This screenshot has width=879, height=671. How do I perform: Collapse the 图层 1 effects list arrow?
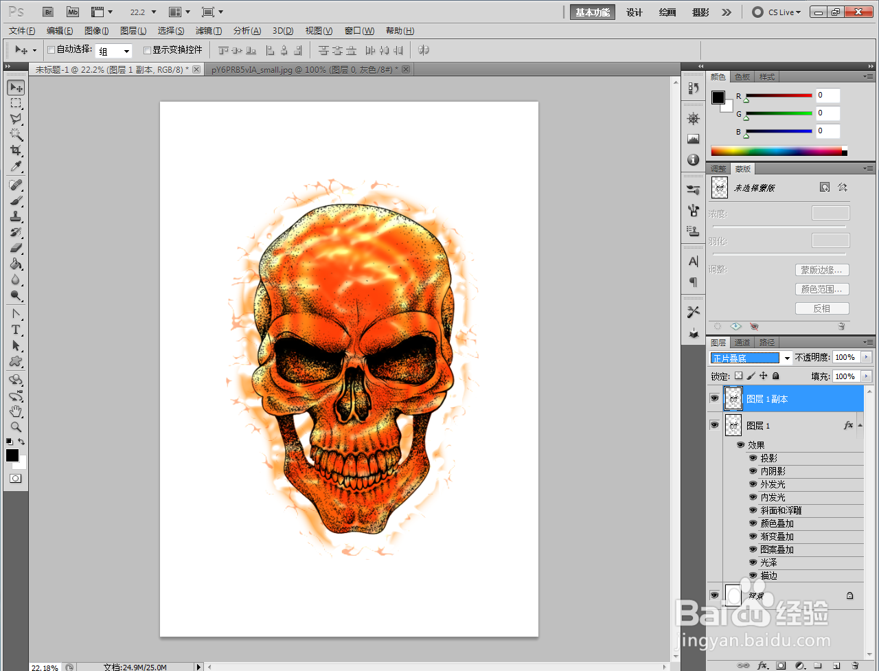click(860, 425)
